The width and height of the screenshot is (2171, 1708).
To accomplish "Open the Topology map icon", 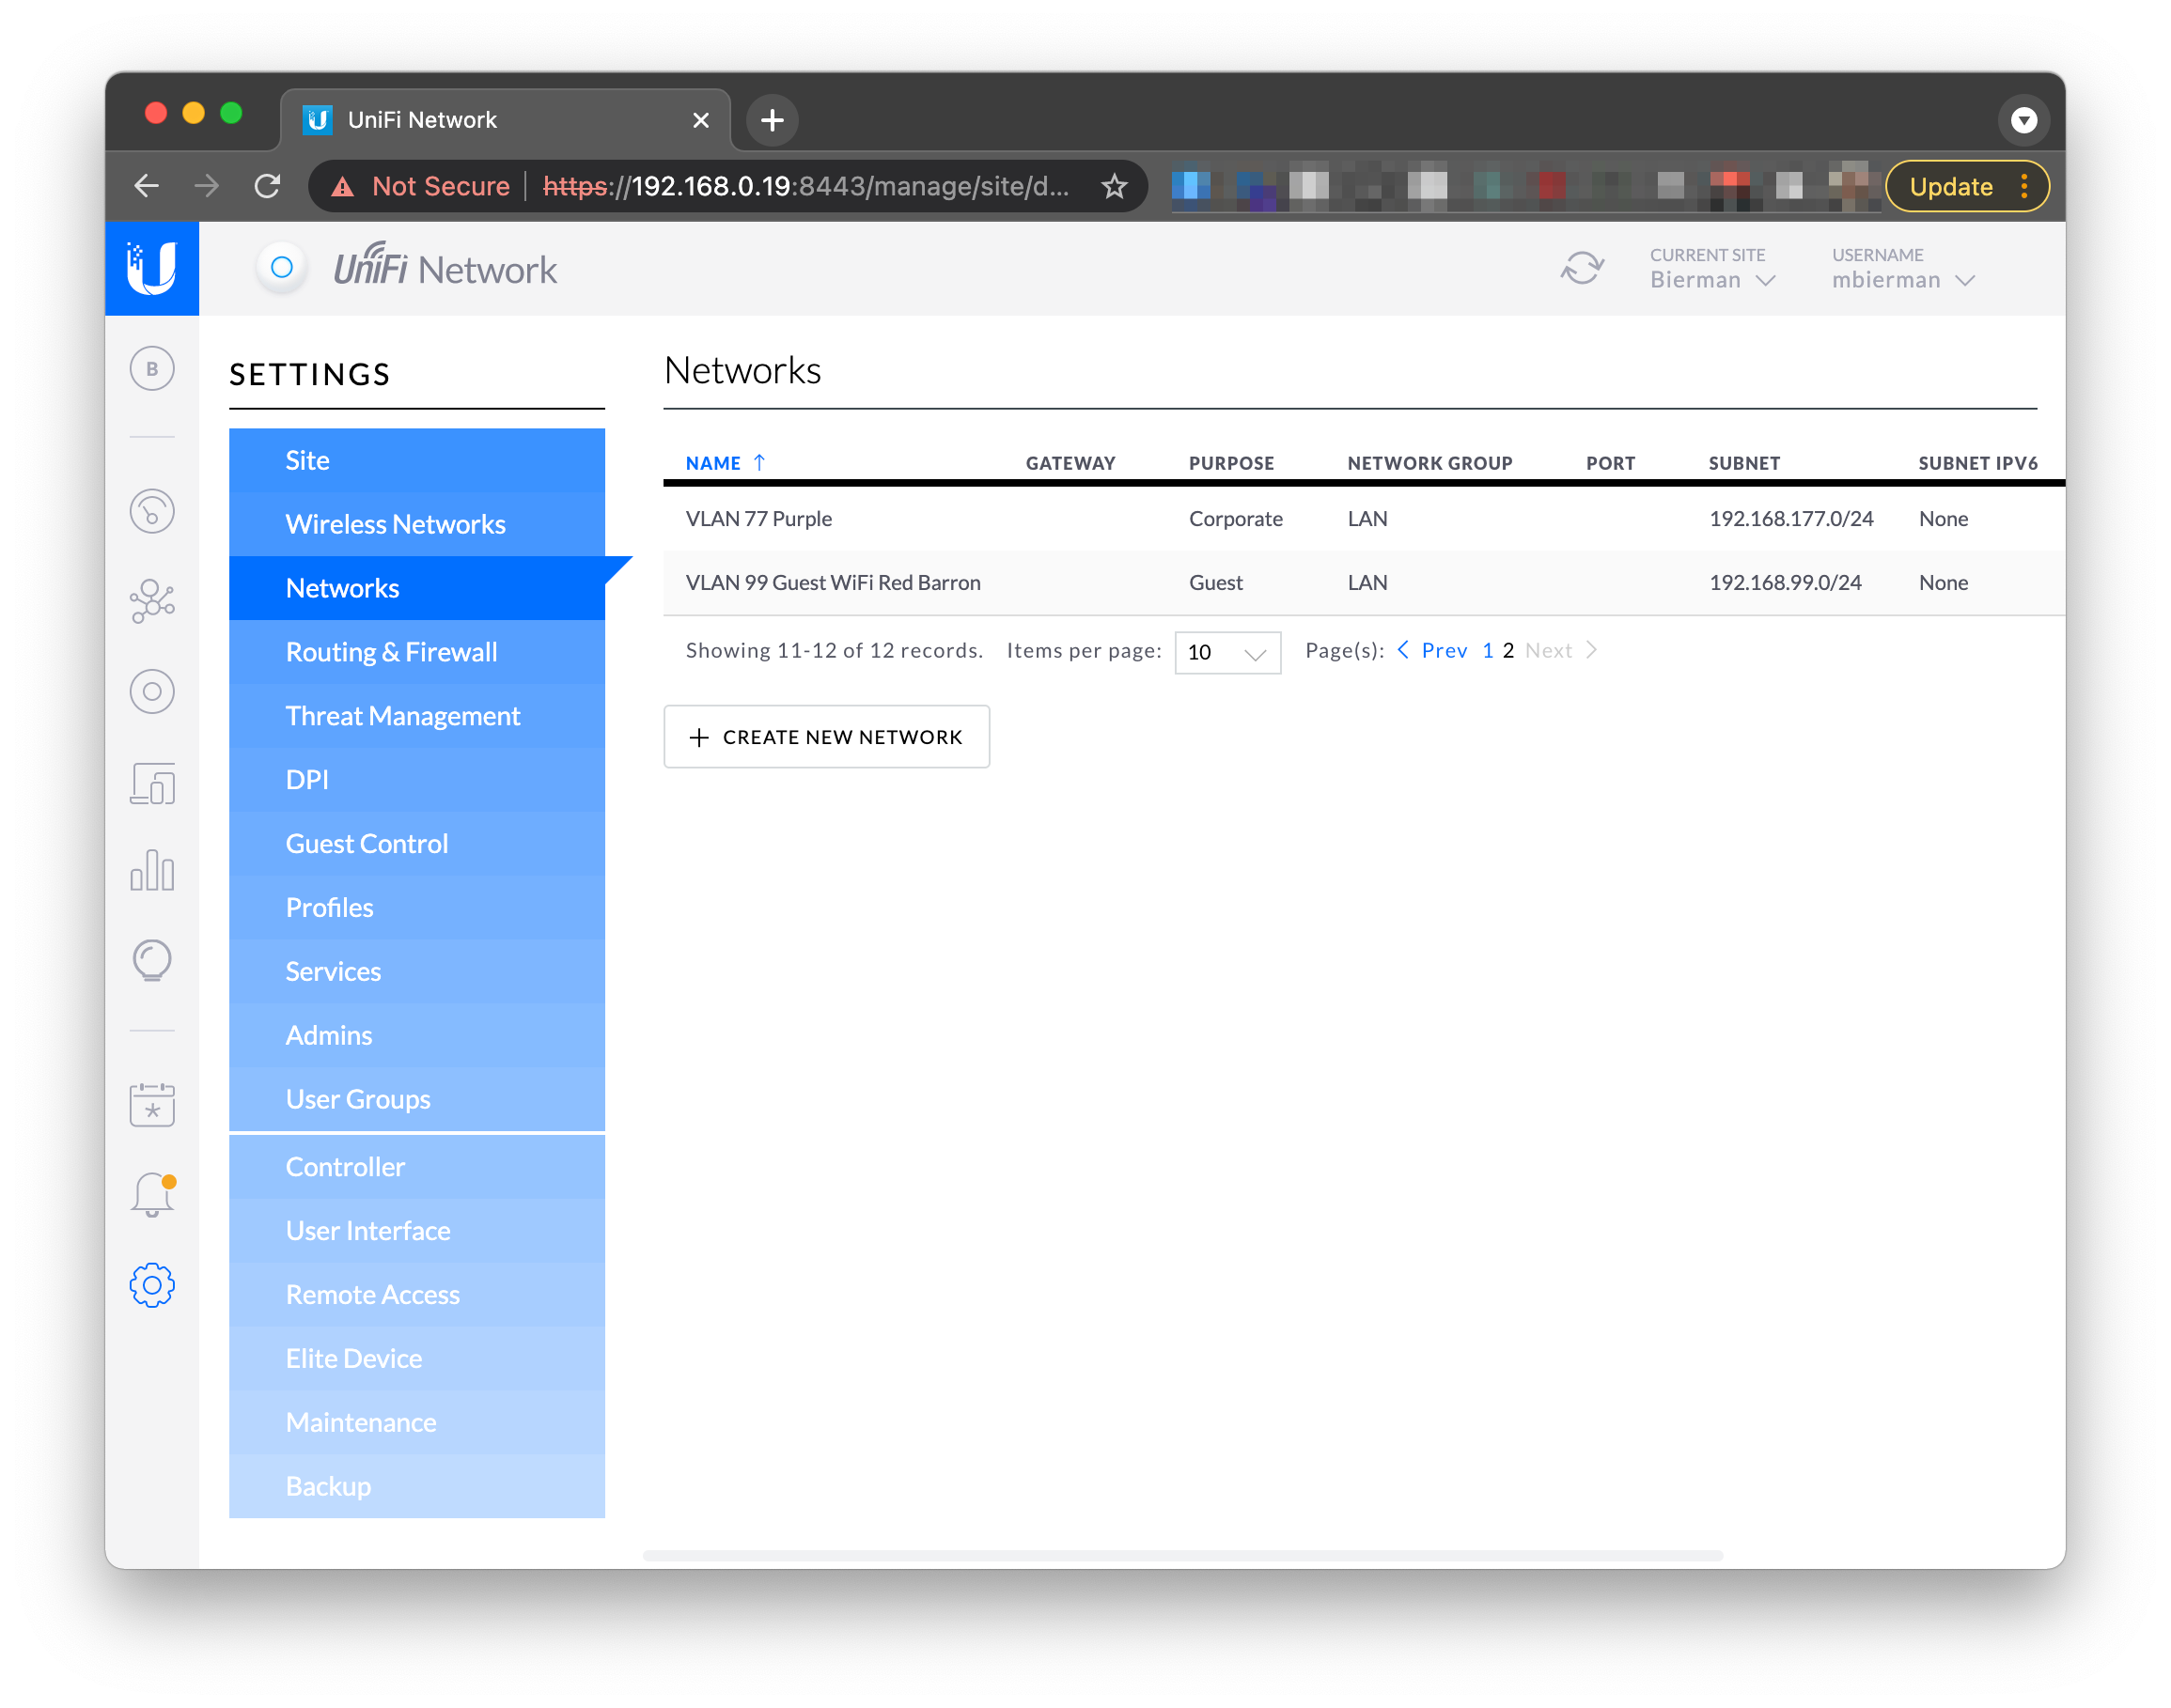I will coord(152,602).
